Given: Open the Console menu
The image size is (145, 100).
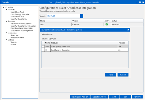Looking at the screenshot, I should pyautogui.click(x=6, y=2).
